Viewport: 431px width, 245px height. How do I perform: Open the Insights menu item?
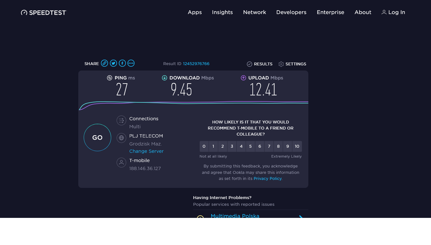tap(222, 12)
